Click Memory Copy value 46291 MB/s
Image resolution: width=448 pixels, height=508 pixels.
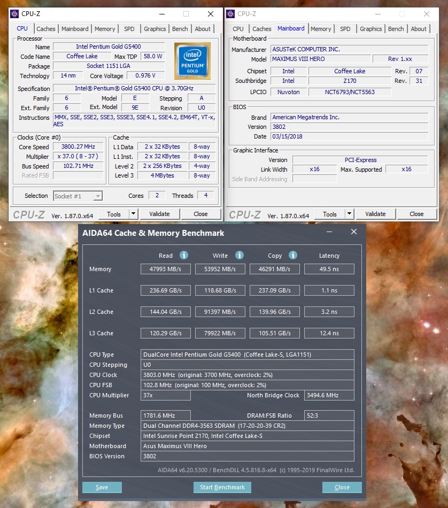click(275, 269)
